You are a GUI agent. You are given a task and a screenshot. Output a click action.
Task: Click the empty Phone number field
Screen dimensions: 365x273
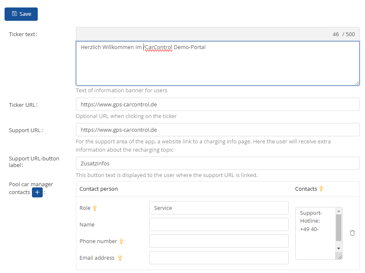(x=219, y=241)
